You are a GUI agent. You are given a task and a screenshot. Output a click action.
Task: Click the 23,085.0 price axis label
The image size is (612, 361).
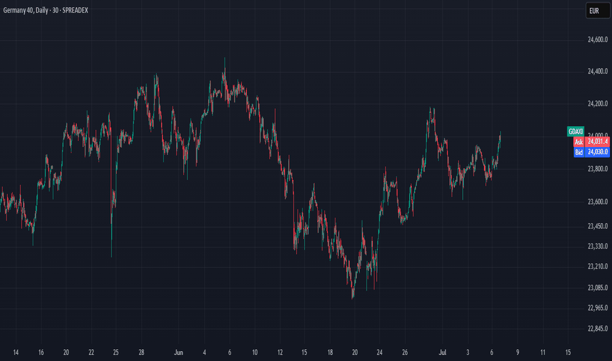pos(598,287)
